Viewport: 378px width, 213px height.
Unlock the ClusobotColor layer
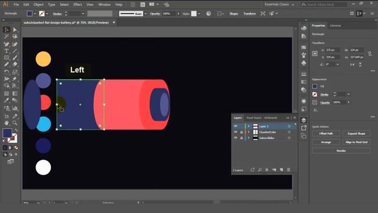point(242,132)
